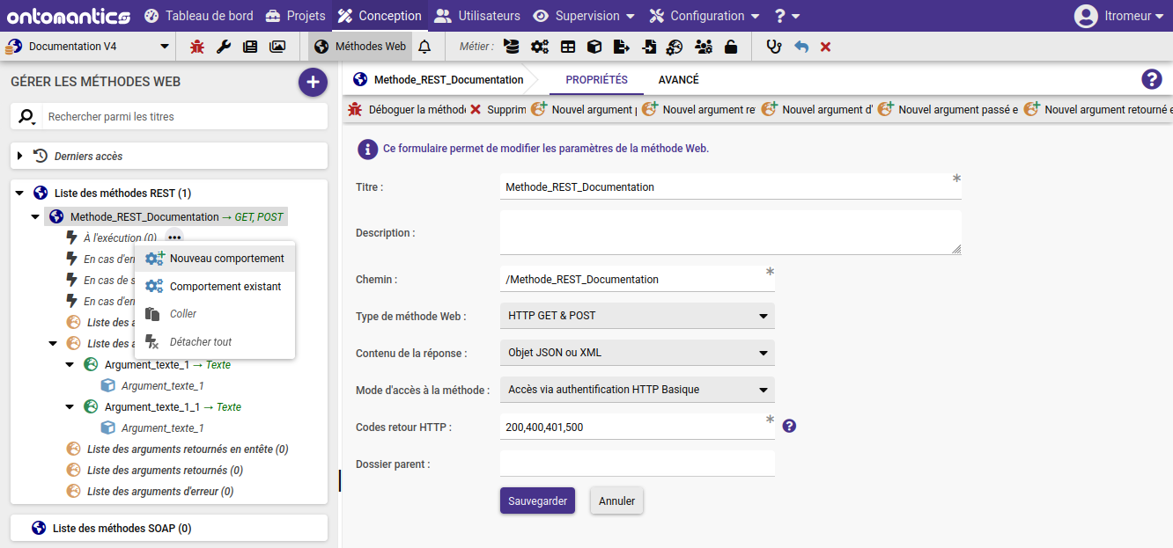Click the red bug debug icon in the toolbar
This screenshot has width=1173, height=548.
(197, 47)
